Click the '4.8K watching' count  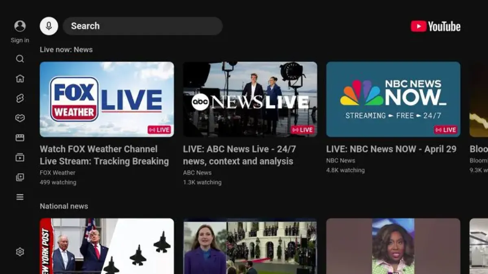click(x=345, y=170)
